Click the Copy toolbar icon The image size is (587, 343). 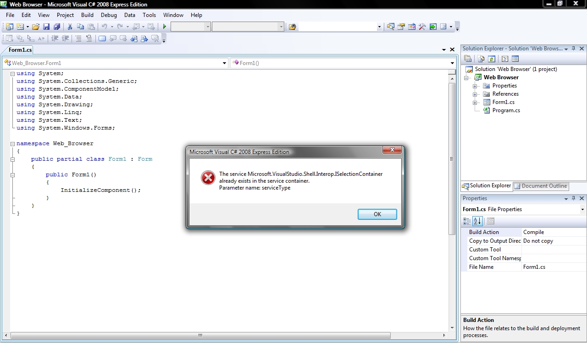pyautogui.click(x=81, y=27)
